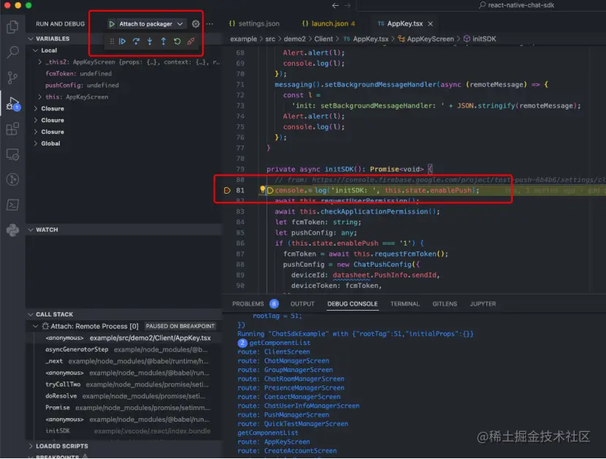
Task: Select the initSDK call stack frame
Action: (x=123, y=431)
